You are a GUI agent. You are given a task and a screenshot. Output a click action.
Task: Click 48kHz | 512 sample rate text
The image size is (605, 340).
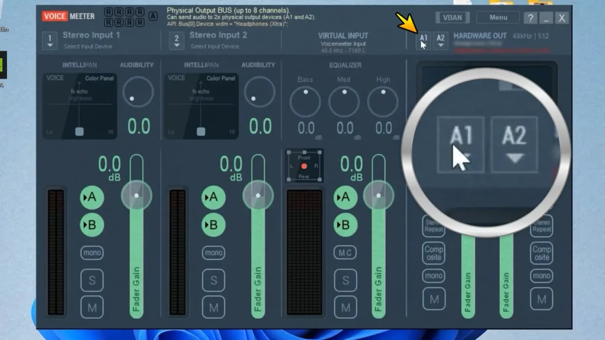[531, 36]
